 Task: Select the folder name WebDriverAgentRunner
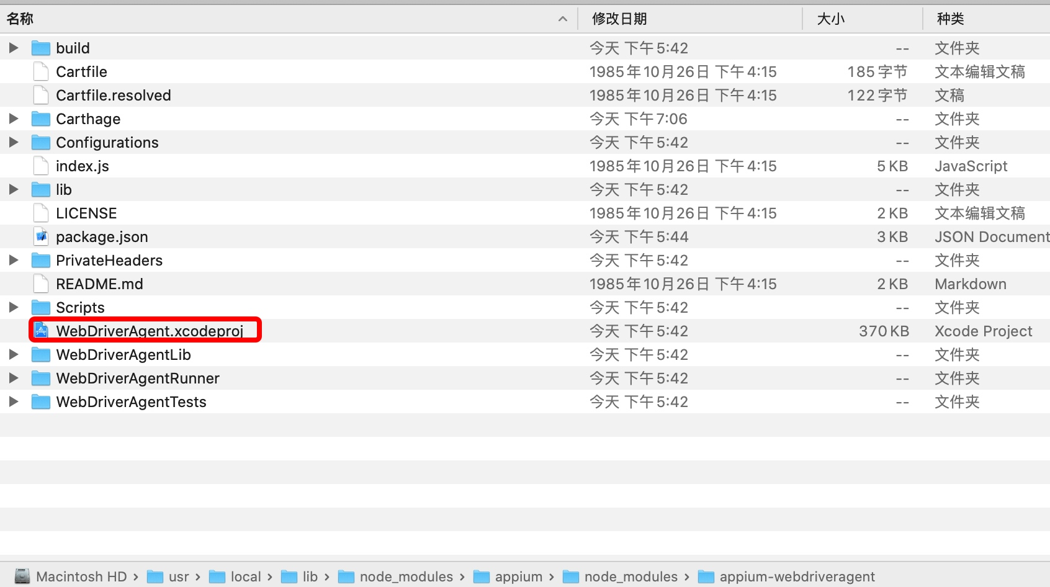pyautogui.click(x=138, y=378)
